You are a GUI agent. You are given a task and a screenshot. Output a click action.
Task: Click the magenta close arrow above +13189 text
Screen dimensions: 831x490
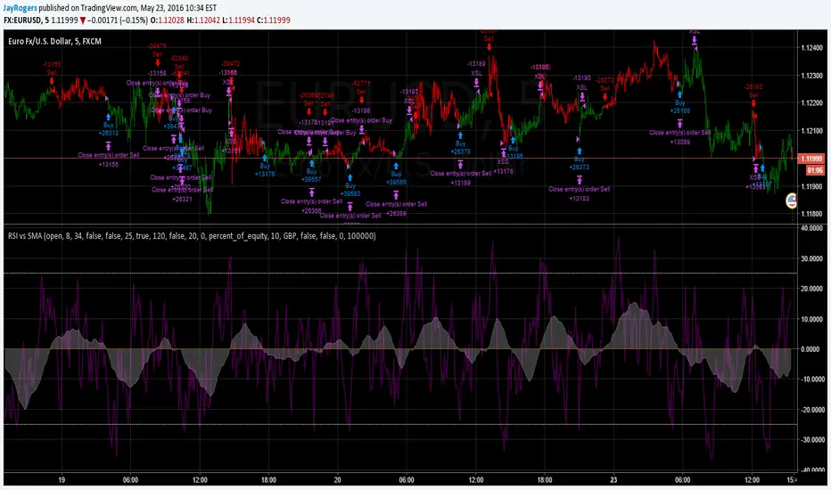pos(460,165)
